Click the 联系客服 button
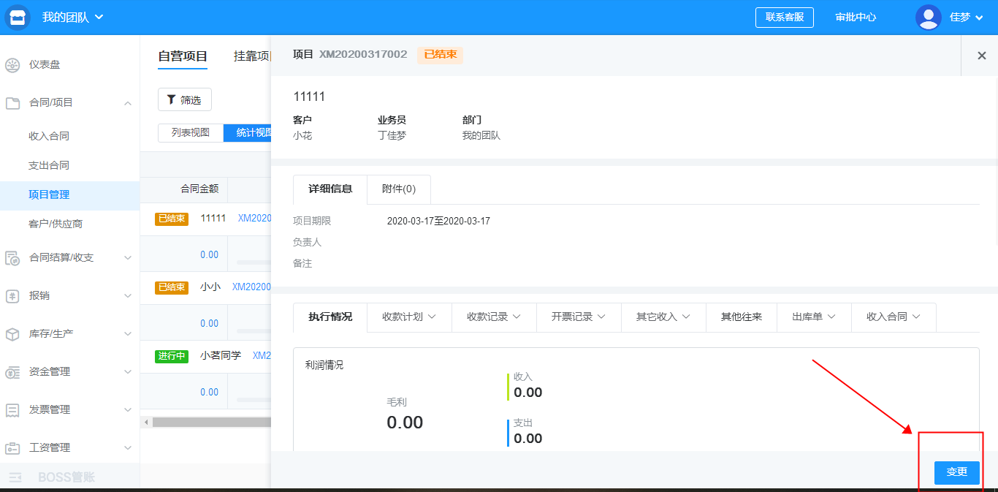 tap(785, 17)
